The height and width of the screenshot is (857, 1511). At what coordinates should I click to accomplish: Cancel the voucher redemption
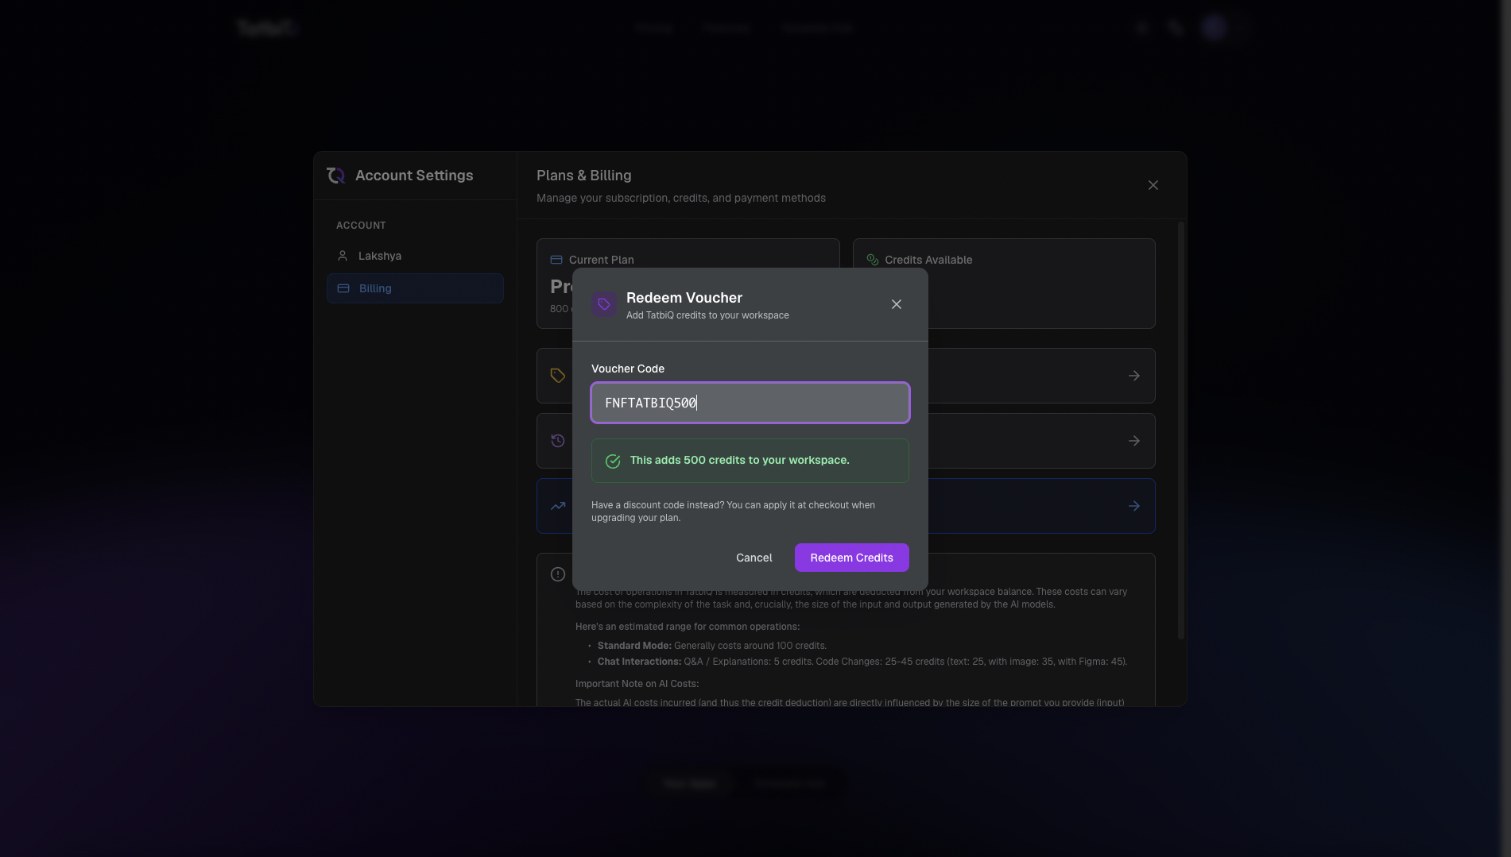(754, 558)
